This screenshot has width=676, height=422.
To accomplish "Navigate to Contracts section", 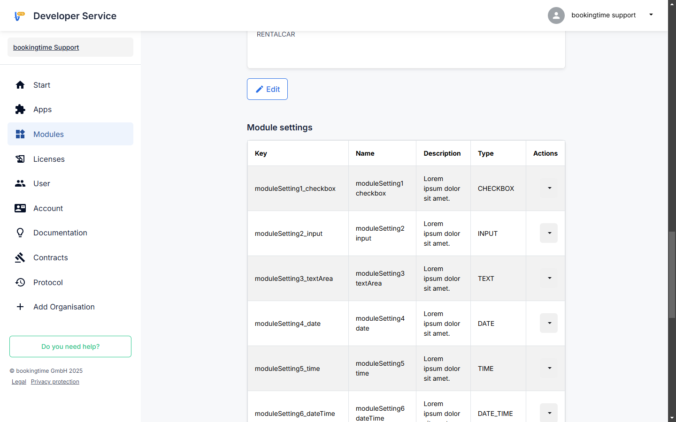I will click(x=70, y=257).
